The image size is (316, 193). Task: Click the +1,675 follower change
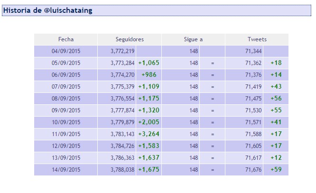[x=149, y=170]
